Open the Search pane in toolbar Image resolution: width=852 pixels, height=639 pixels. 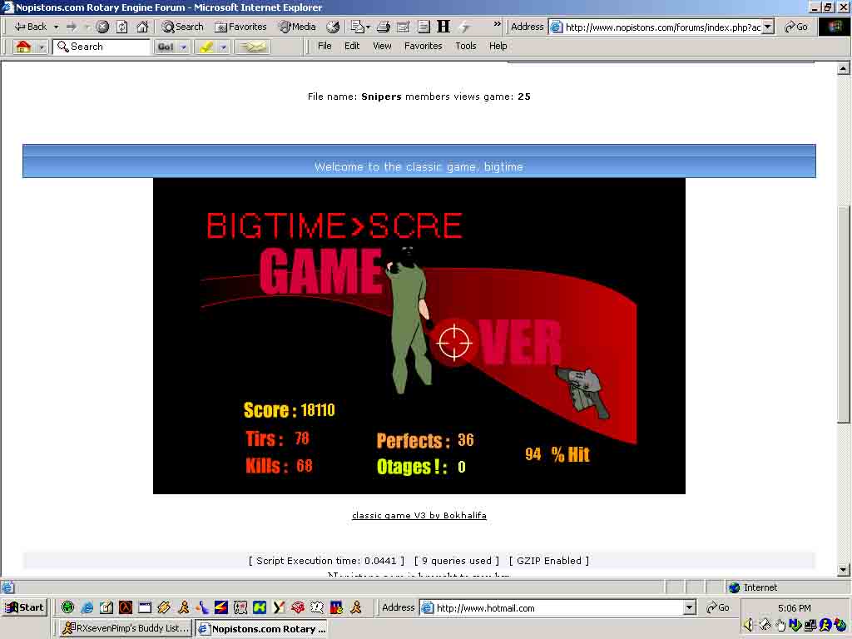(x=182, y=27)
